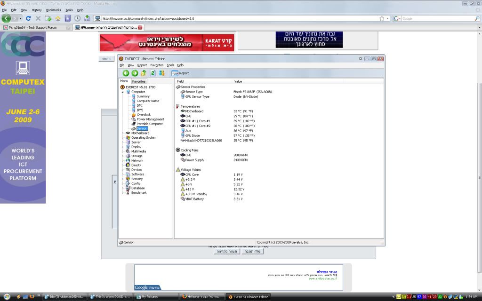Select Overclock tree item

(x=144, y=115)
